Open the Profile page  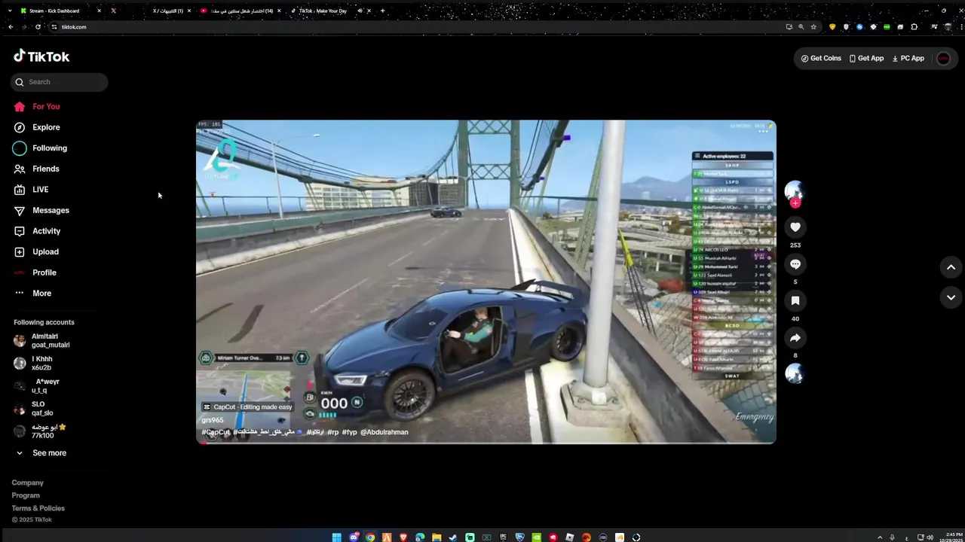pos(44,273)
